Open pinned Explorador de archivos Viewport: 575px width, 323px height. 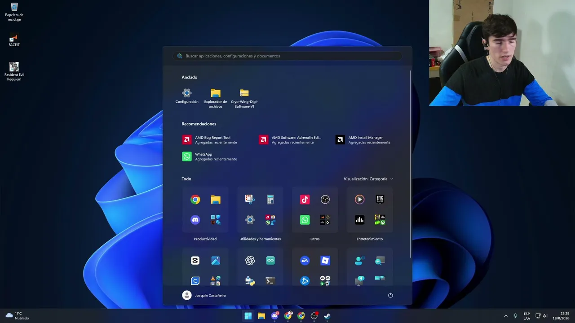coord(216,98)
